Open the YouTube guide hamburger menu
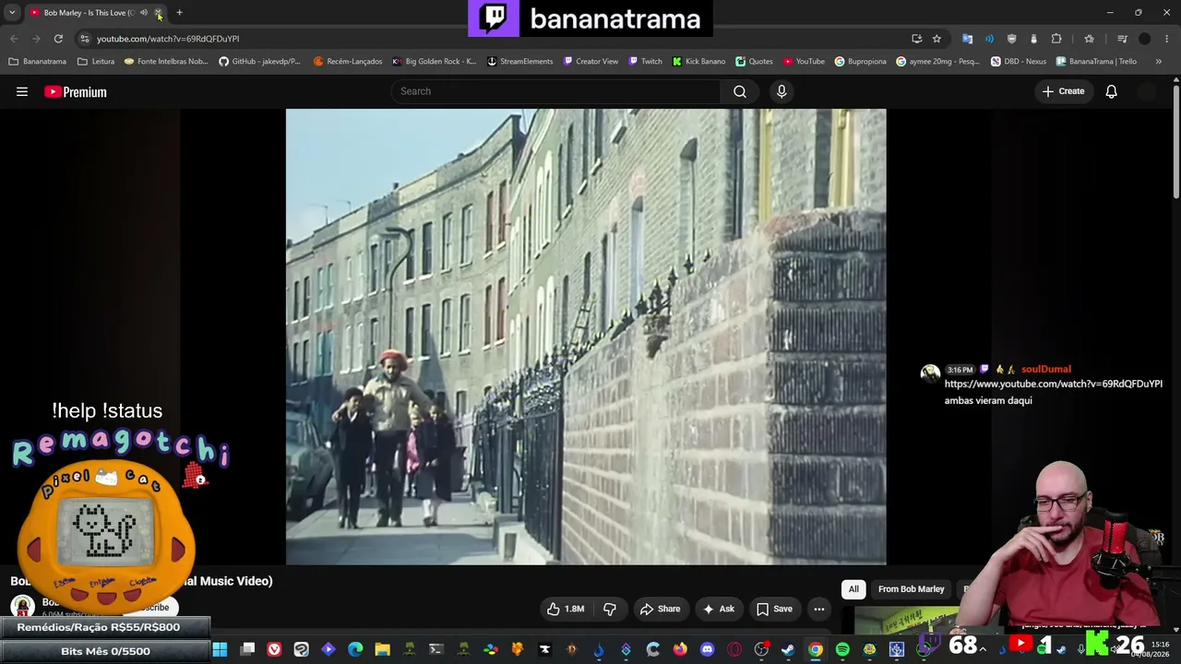Image resolution: width=1181 pixels, height=664 pixels. click(22, 91)
